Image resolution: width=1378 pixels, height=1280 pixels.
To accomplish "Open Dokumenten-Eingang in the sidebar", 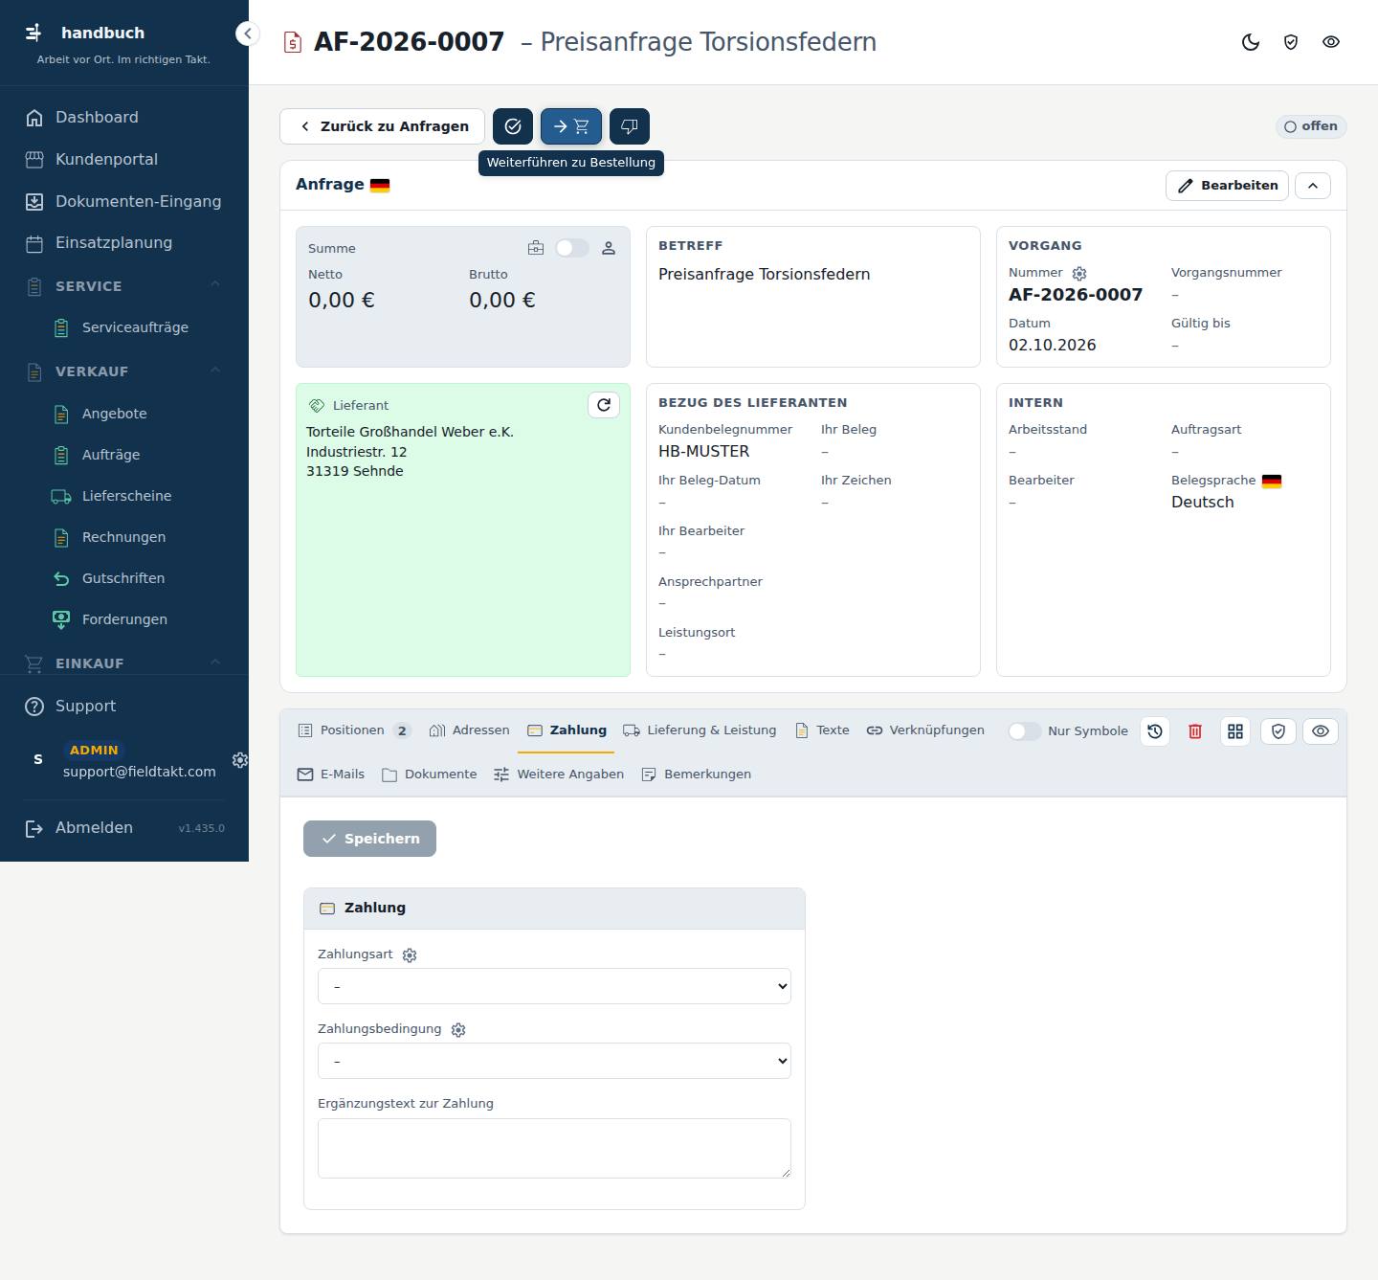I will tap(124, 201).
